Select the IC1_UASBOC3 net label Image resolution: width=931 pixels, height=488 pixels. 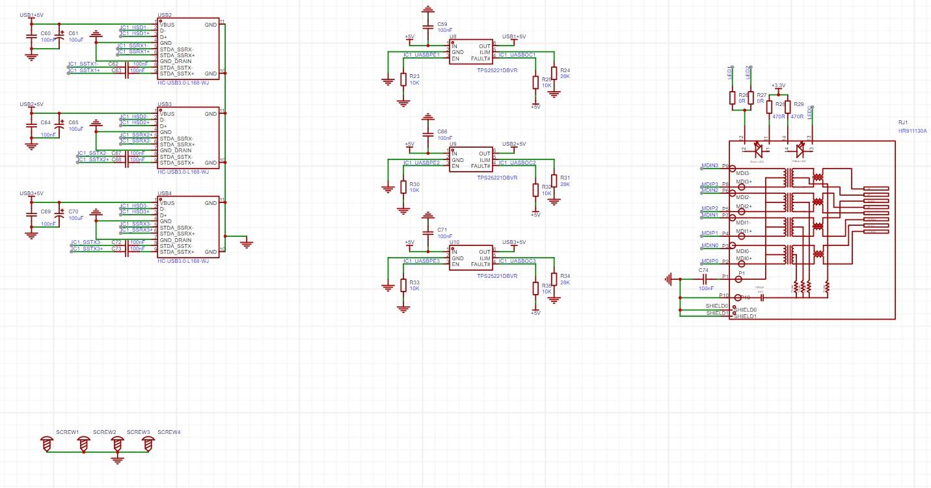(x=517, y=261)
